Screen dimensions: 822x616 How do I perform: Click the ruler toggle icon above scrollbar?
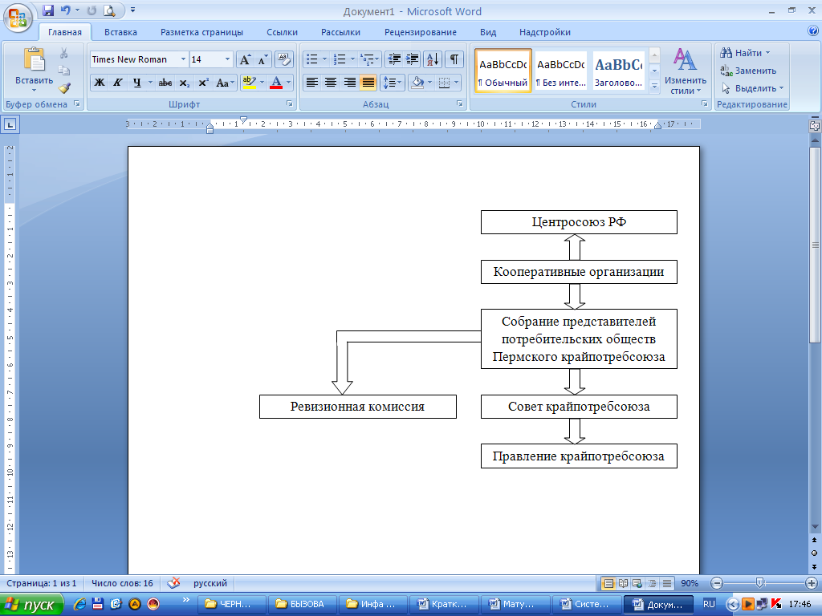815,126
